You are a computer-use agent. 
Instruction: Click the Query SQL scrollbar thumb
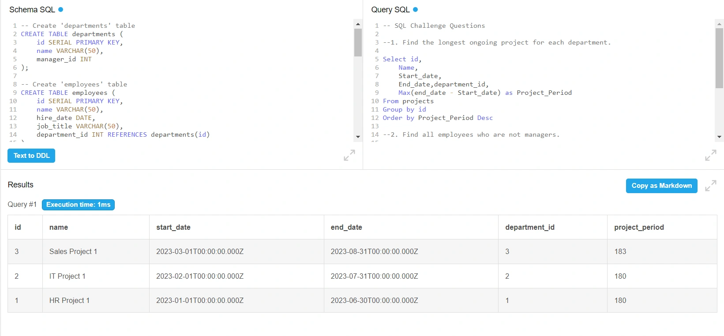719,57
